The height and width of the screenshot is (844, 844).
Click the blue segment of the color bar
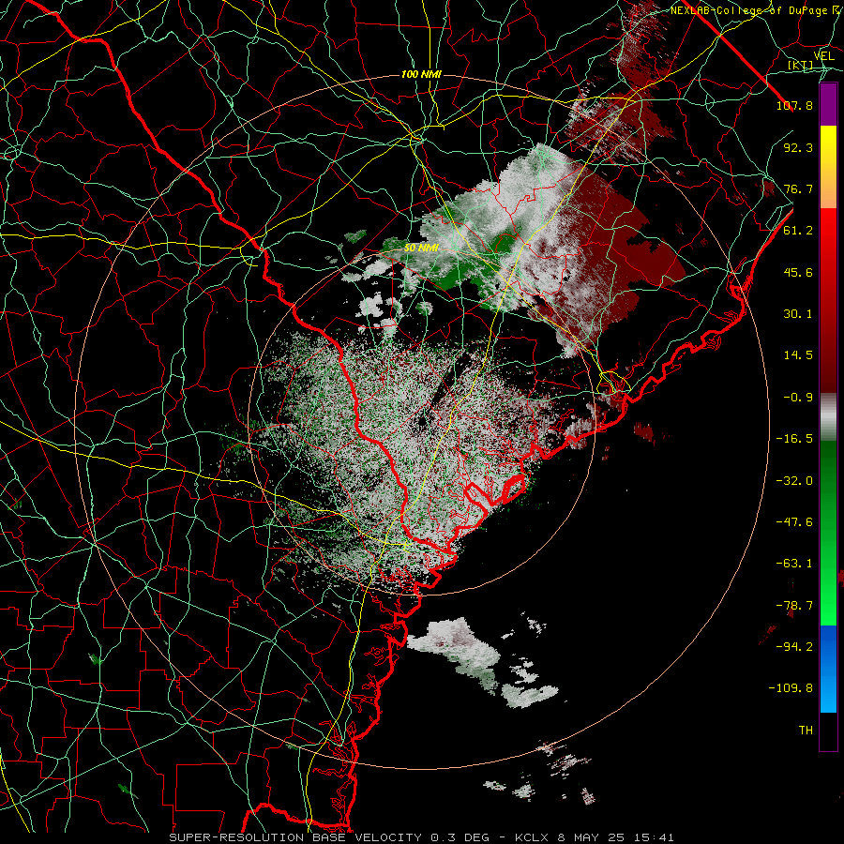pyautogui.click(x=828, y=669)
